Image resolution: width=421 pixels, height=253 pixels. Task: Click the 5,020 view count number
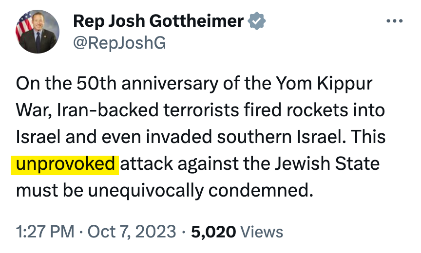click(213, 231)
